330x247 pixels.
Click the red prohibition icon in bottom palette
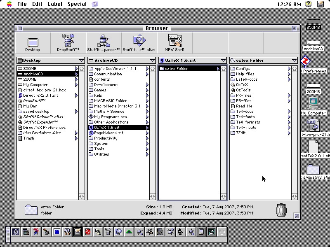[x=87, y=232]
